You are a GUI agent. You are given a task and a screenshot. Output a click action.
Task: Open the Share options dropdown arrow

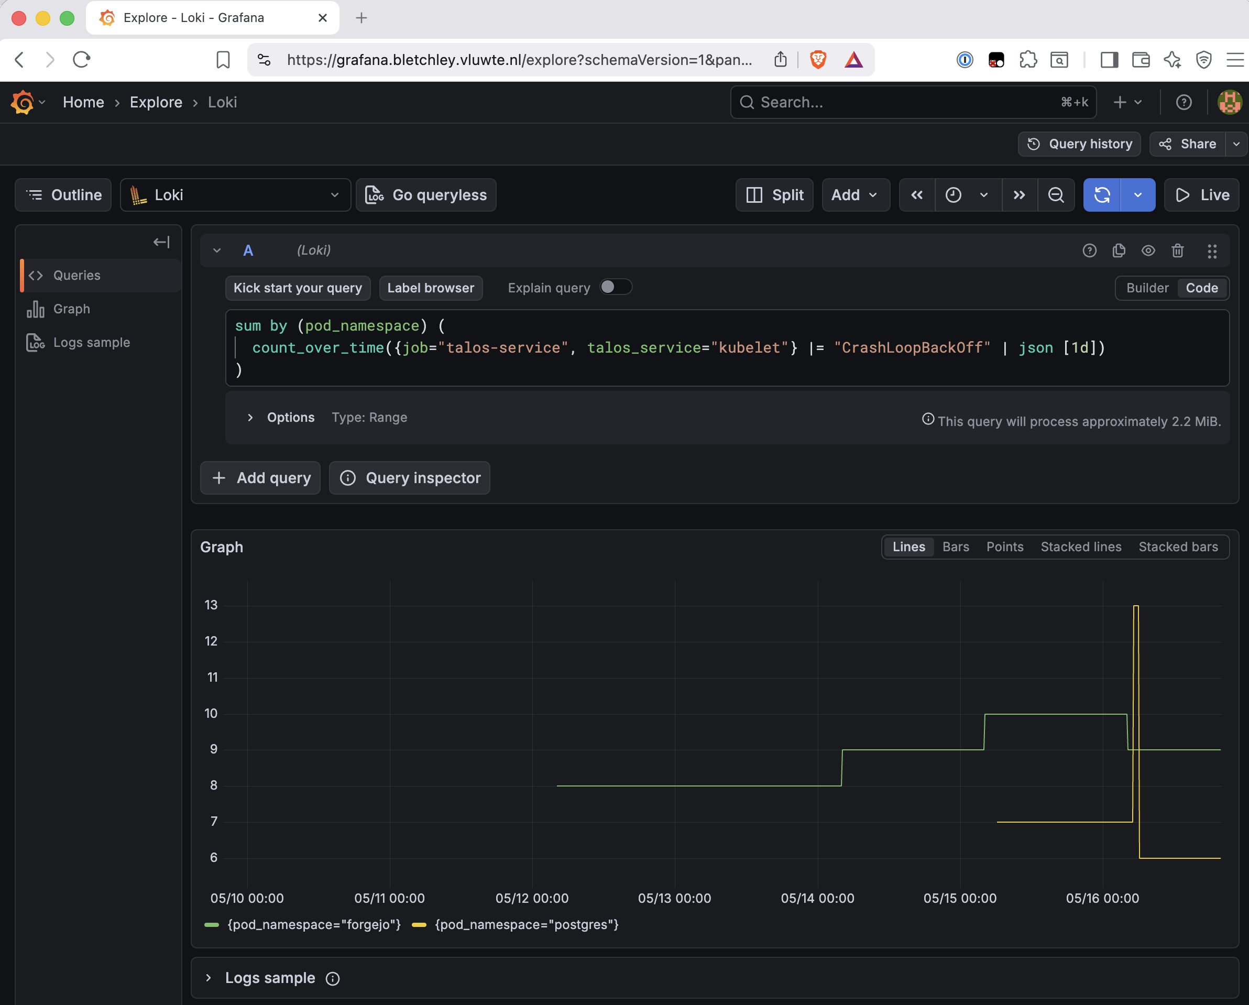pos(1236,144)
